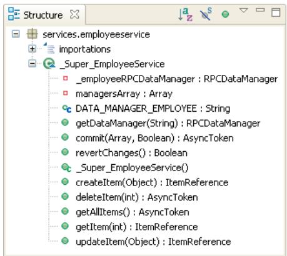Click the importations list icon
Viewport: 287px width, 256px height.
click(x=49, y=48)
